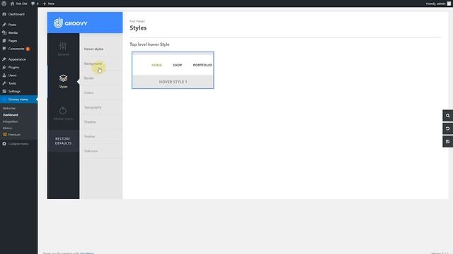Select the Shadow tab
Image resolution: width=453 pixels, height=254 pixels.
point(101,122)
